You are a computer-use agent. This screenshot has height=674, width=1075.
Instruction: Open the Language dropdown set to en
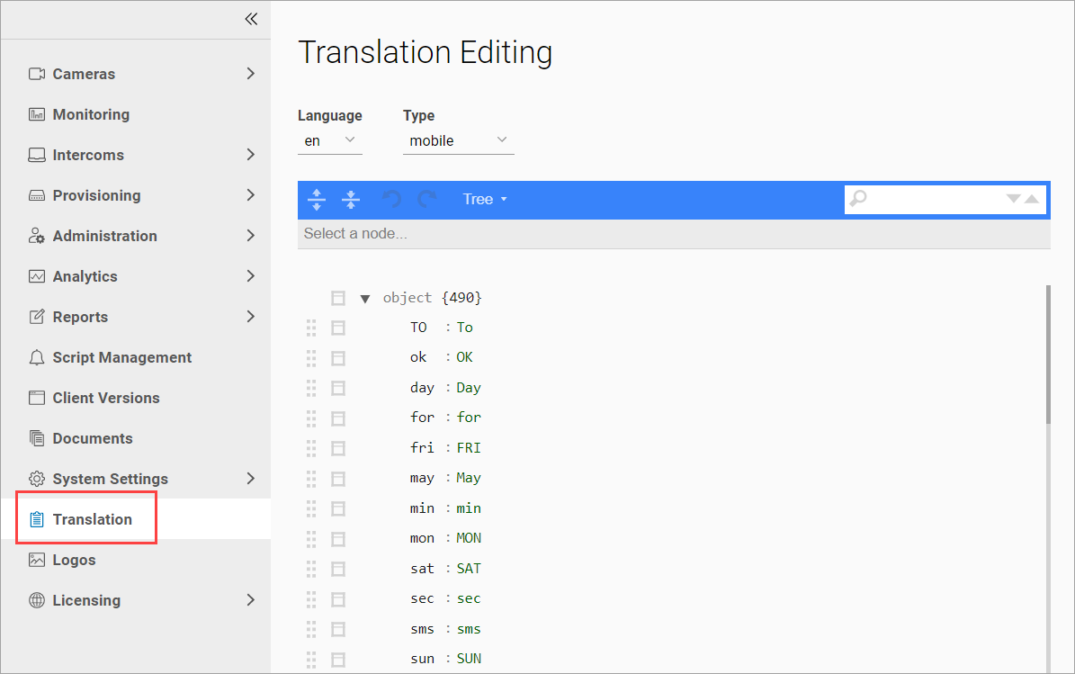tap(329, 140)
